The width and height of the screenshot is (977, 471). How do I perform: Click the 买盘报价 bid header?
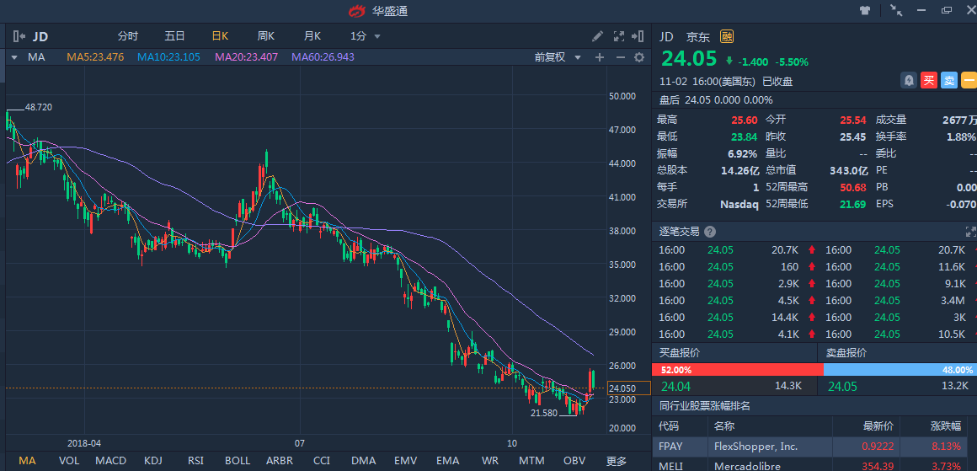(x=680, y=353)
